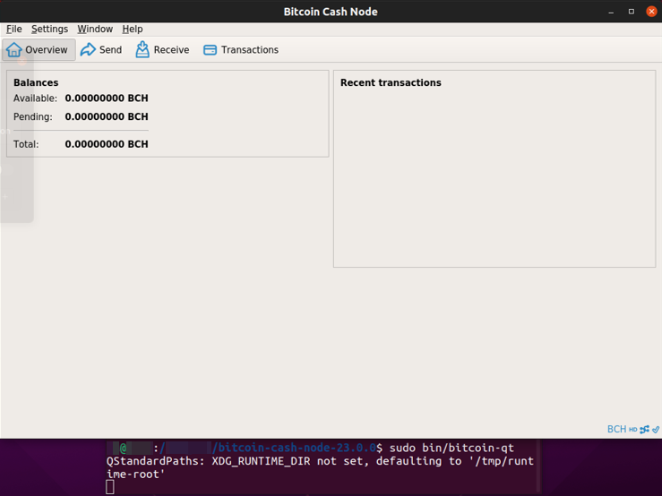
Task: Click the Send arrow icon
Action: 88,50
